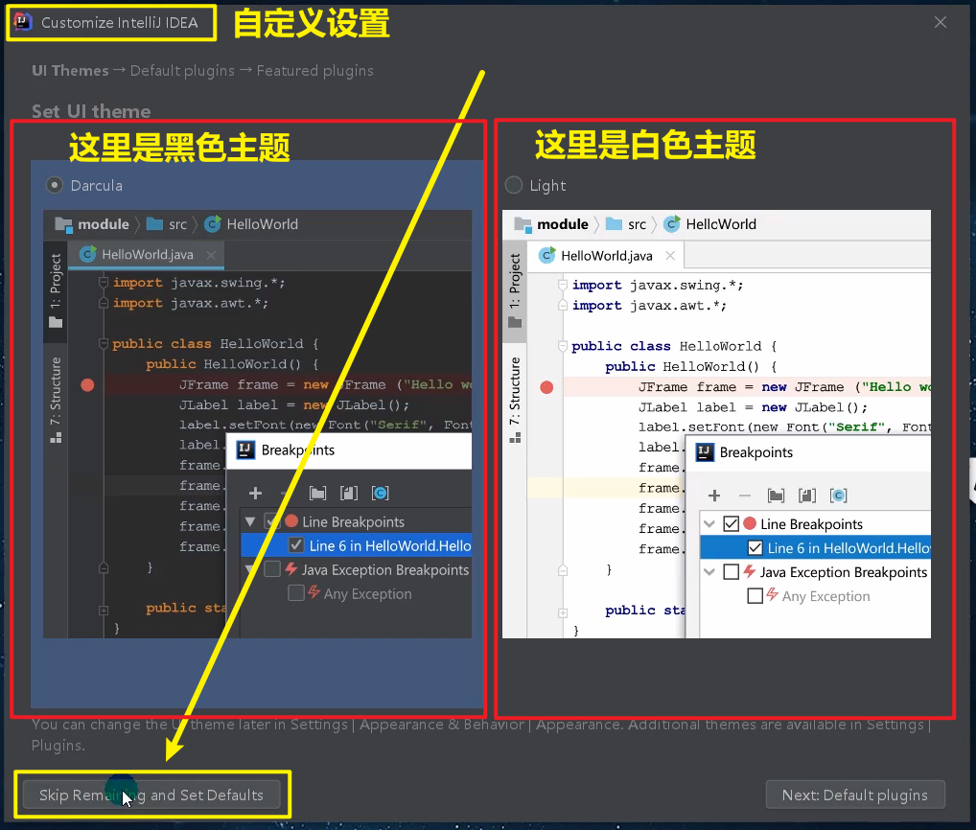Expand the public class HelloWorld code fold
The image size is (976, 830).
pyautogui.click(x=103, y=343)
